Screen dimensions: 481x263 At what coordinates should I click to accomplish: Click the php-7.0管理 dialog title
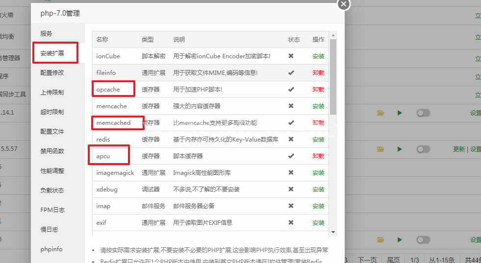pos(60,13)
